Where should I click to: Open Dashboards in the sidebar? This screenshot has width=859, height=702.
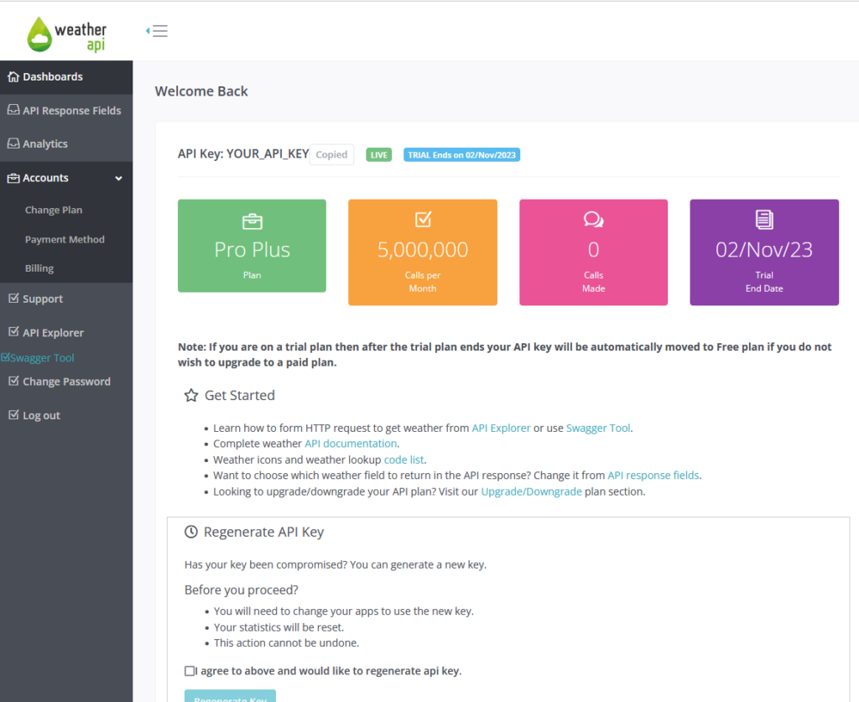pyautogui.click(x=52, y=77)
